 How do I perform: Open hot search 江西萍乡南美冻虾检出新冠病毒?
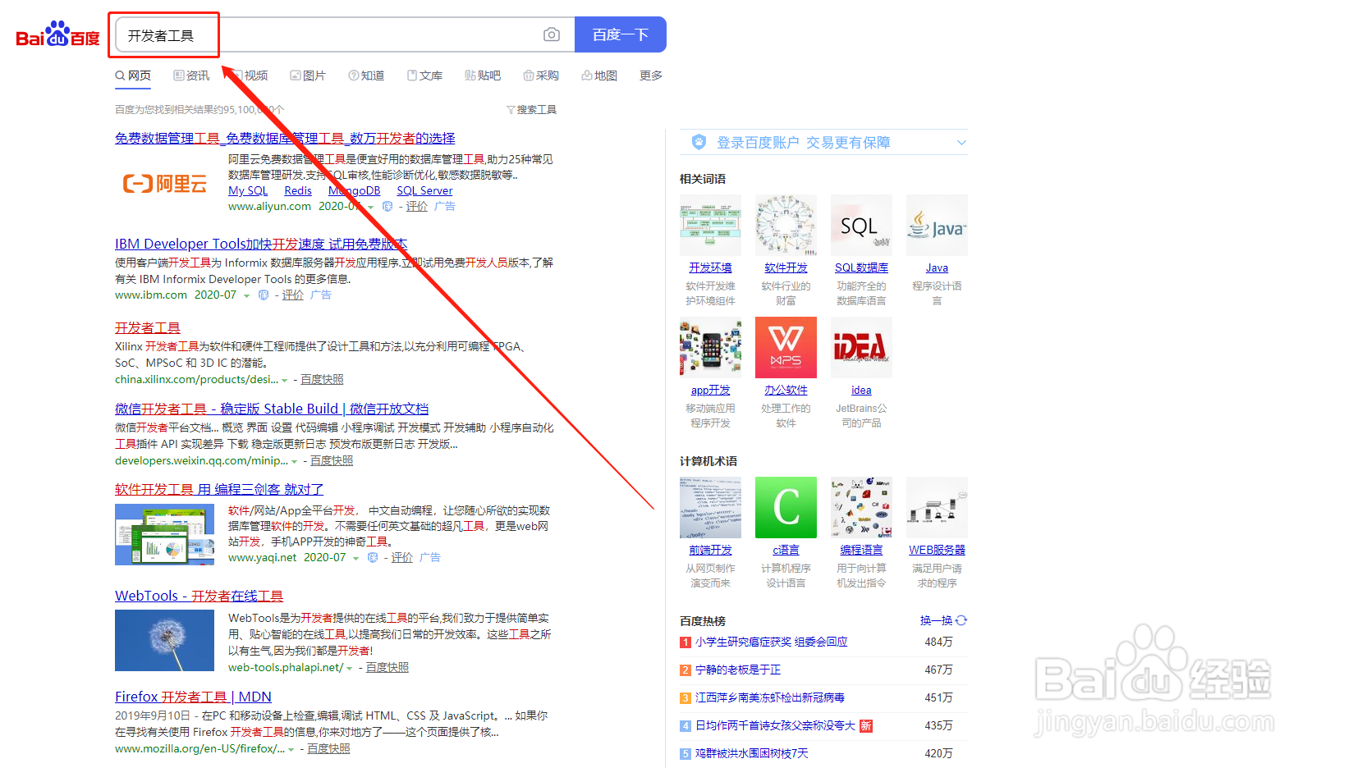click(x=770, y=697)
